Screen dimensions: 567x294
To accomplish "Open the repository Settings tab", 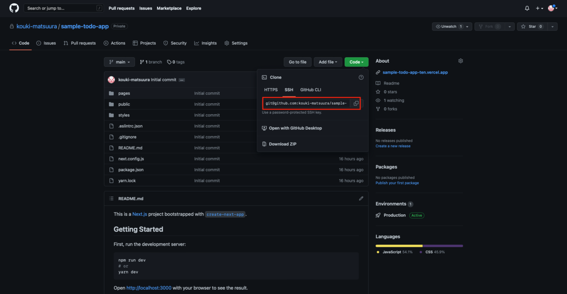I will (236, 43).
